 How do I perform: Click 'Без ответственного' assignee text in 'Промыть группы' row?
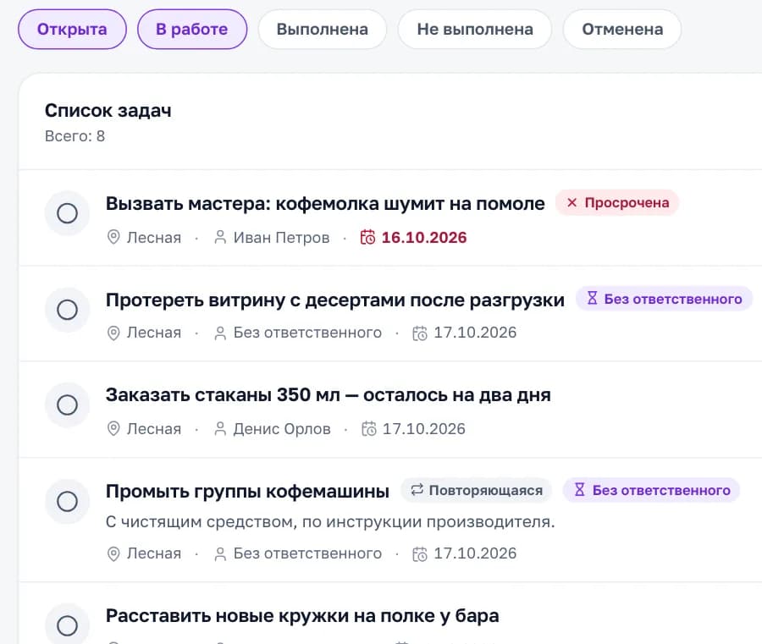[x=307, y=553]
